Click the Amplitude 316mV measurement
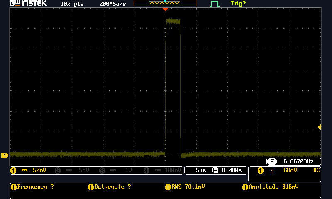Viewport: 332px width, 199px height. [273, 187]
